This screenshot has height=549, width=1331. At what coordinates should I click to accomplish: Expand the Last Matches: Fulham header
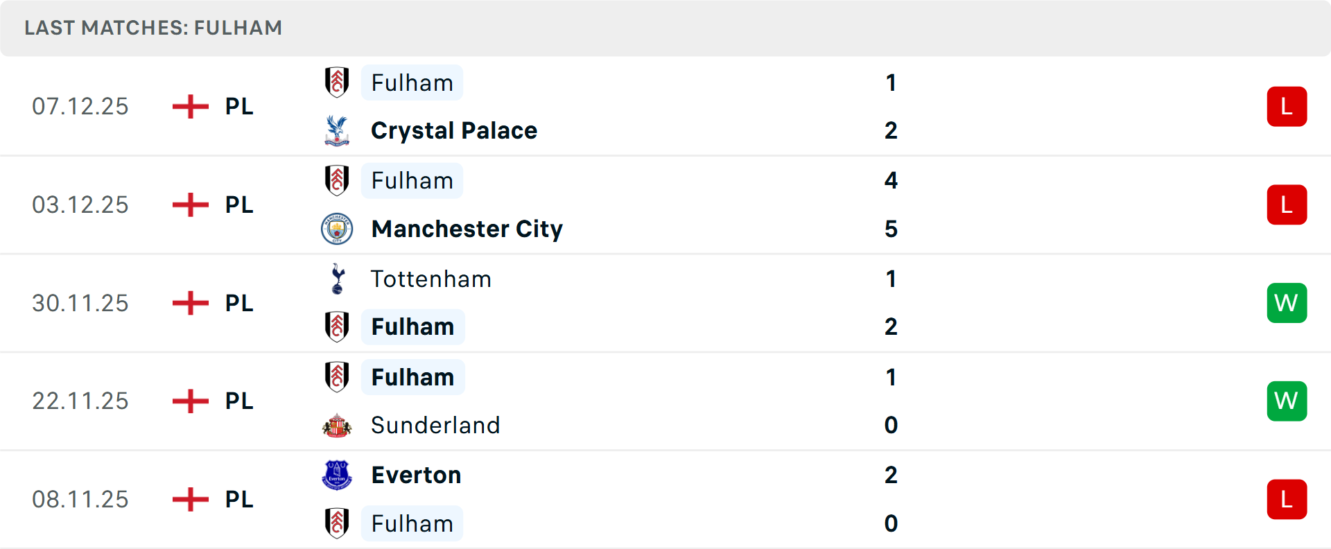pyautogui.click(x=153, y=28)
